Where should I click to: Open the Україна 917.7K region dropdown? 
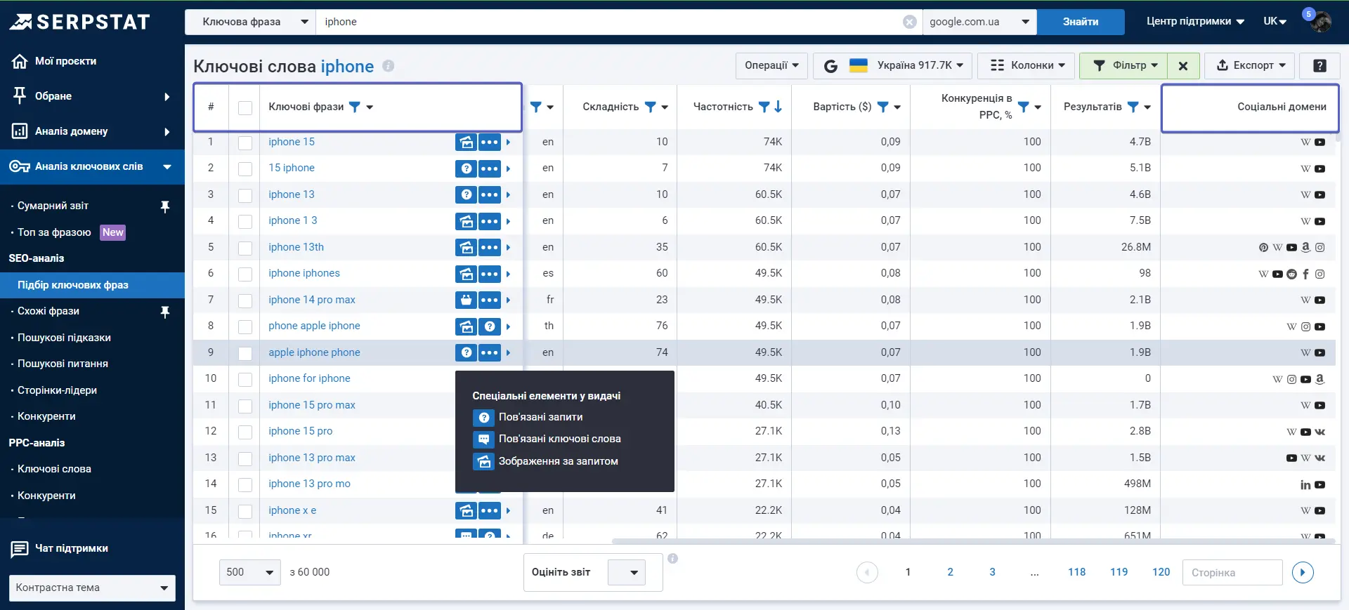point(892,65)
